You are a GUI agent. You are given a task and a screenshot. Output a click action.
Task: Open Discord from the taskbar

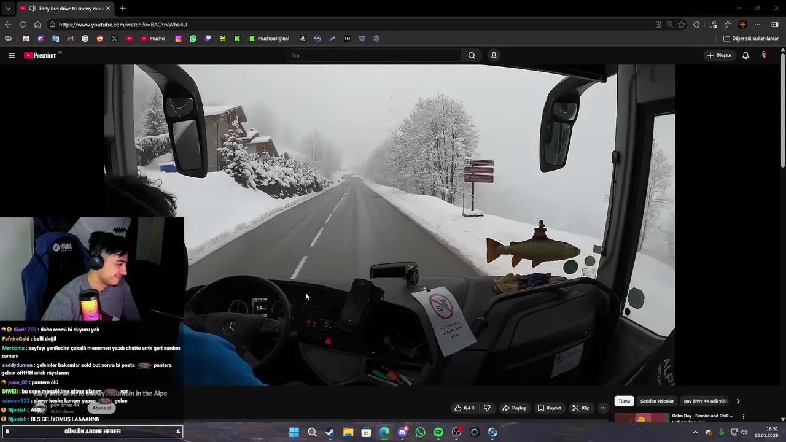(x=402, y=432)
